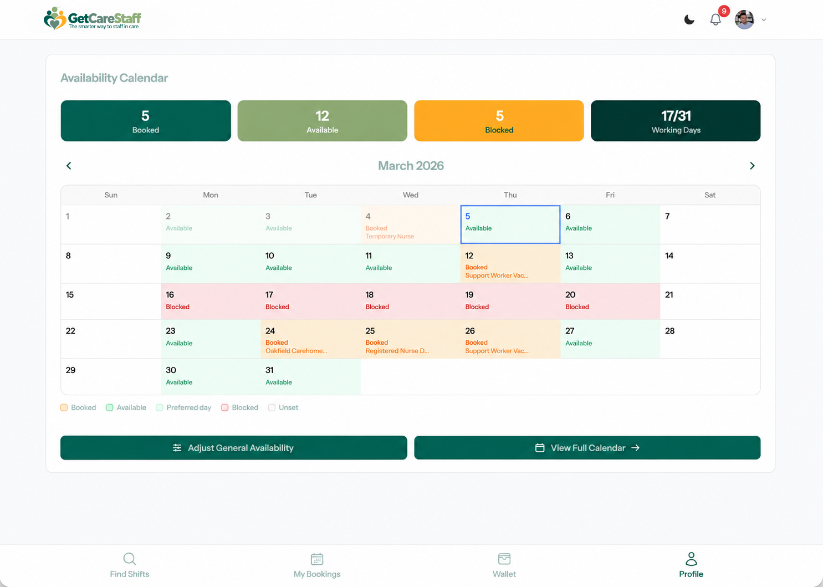Select March 27 available day cell
Image resolution: width=823 pixels, height=587 pixels.
(x=610, y=339)
